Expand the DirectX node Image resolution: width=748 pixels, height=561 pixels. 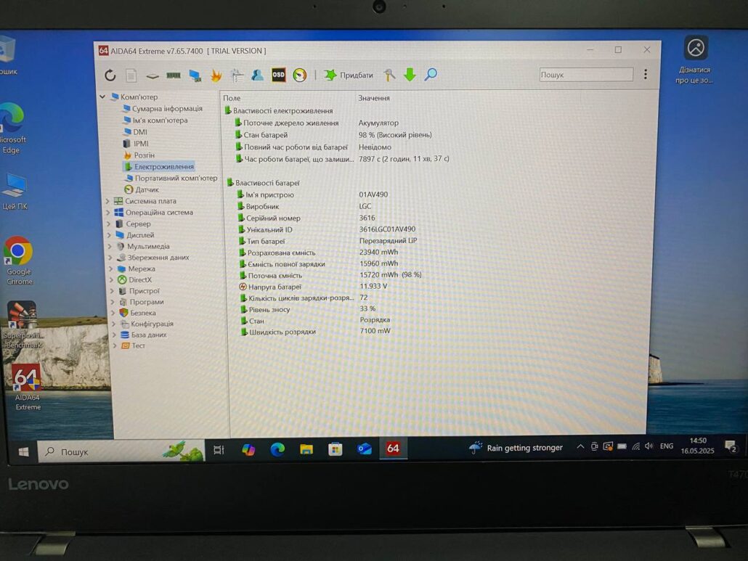[112, 280]
